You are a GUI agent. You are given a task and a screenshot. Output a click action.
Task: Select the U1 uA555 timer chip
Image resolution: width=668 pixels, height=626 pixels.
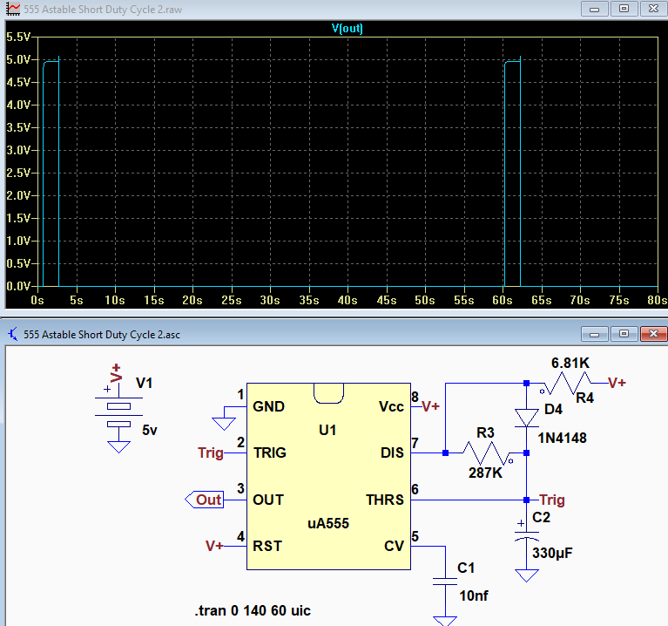click(x=328, y=476)
